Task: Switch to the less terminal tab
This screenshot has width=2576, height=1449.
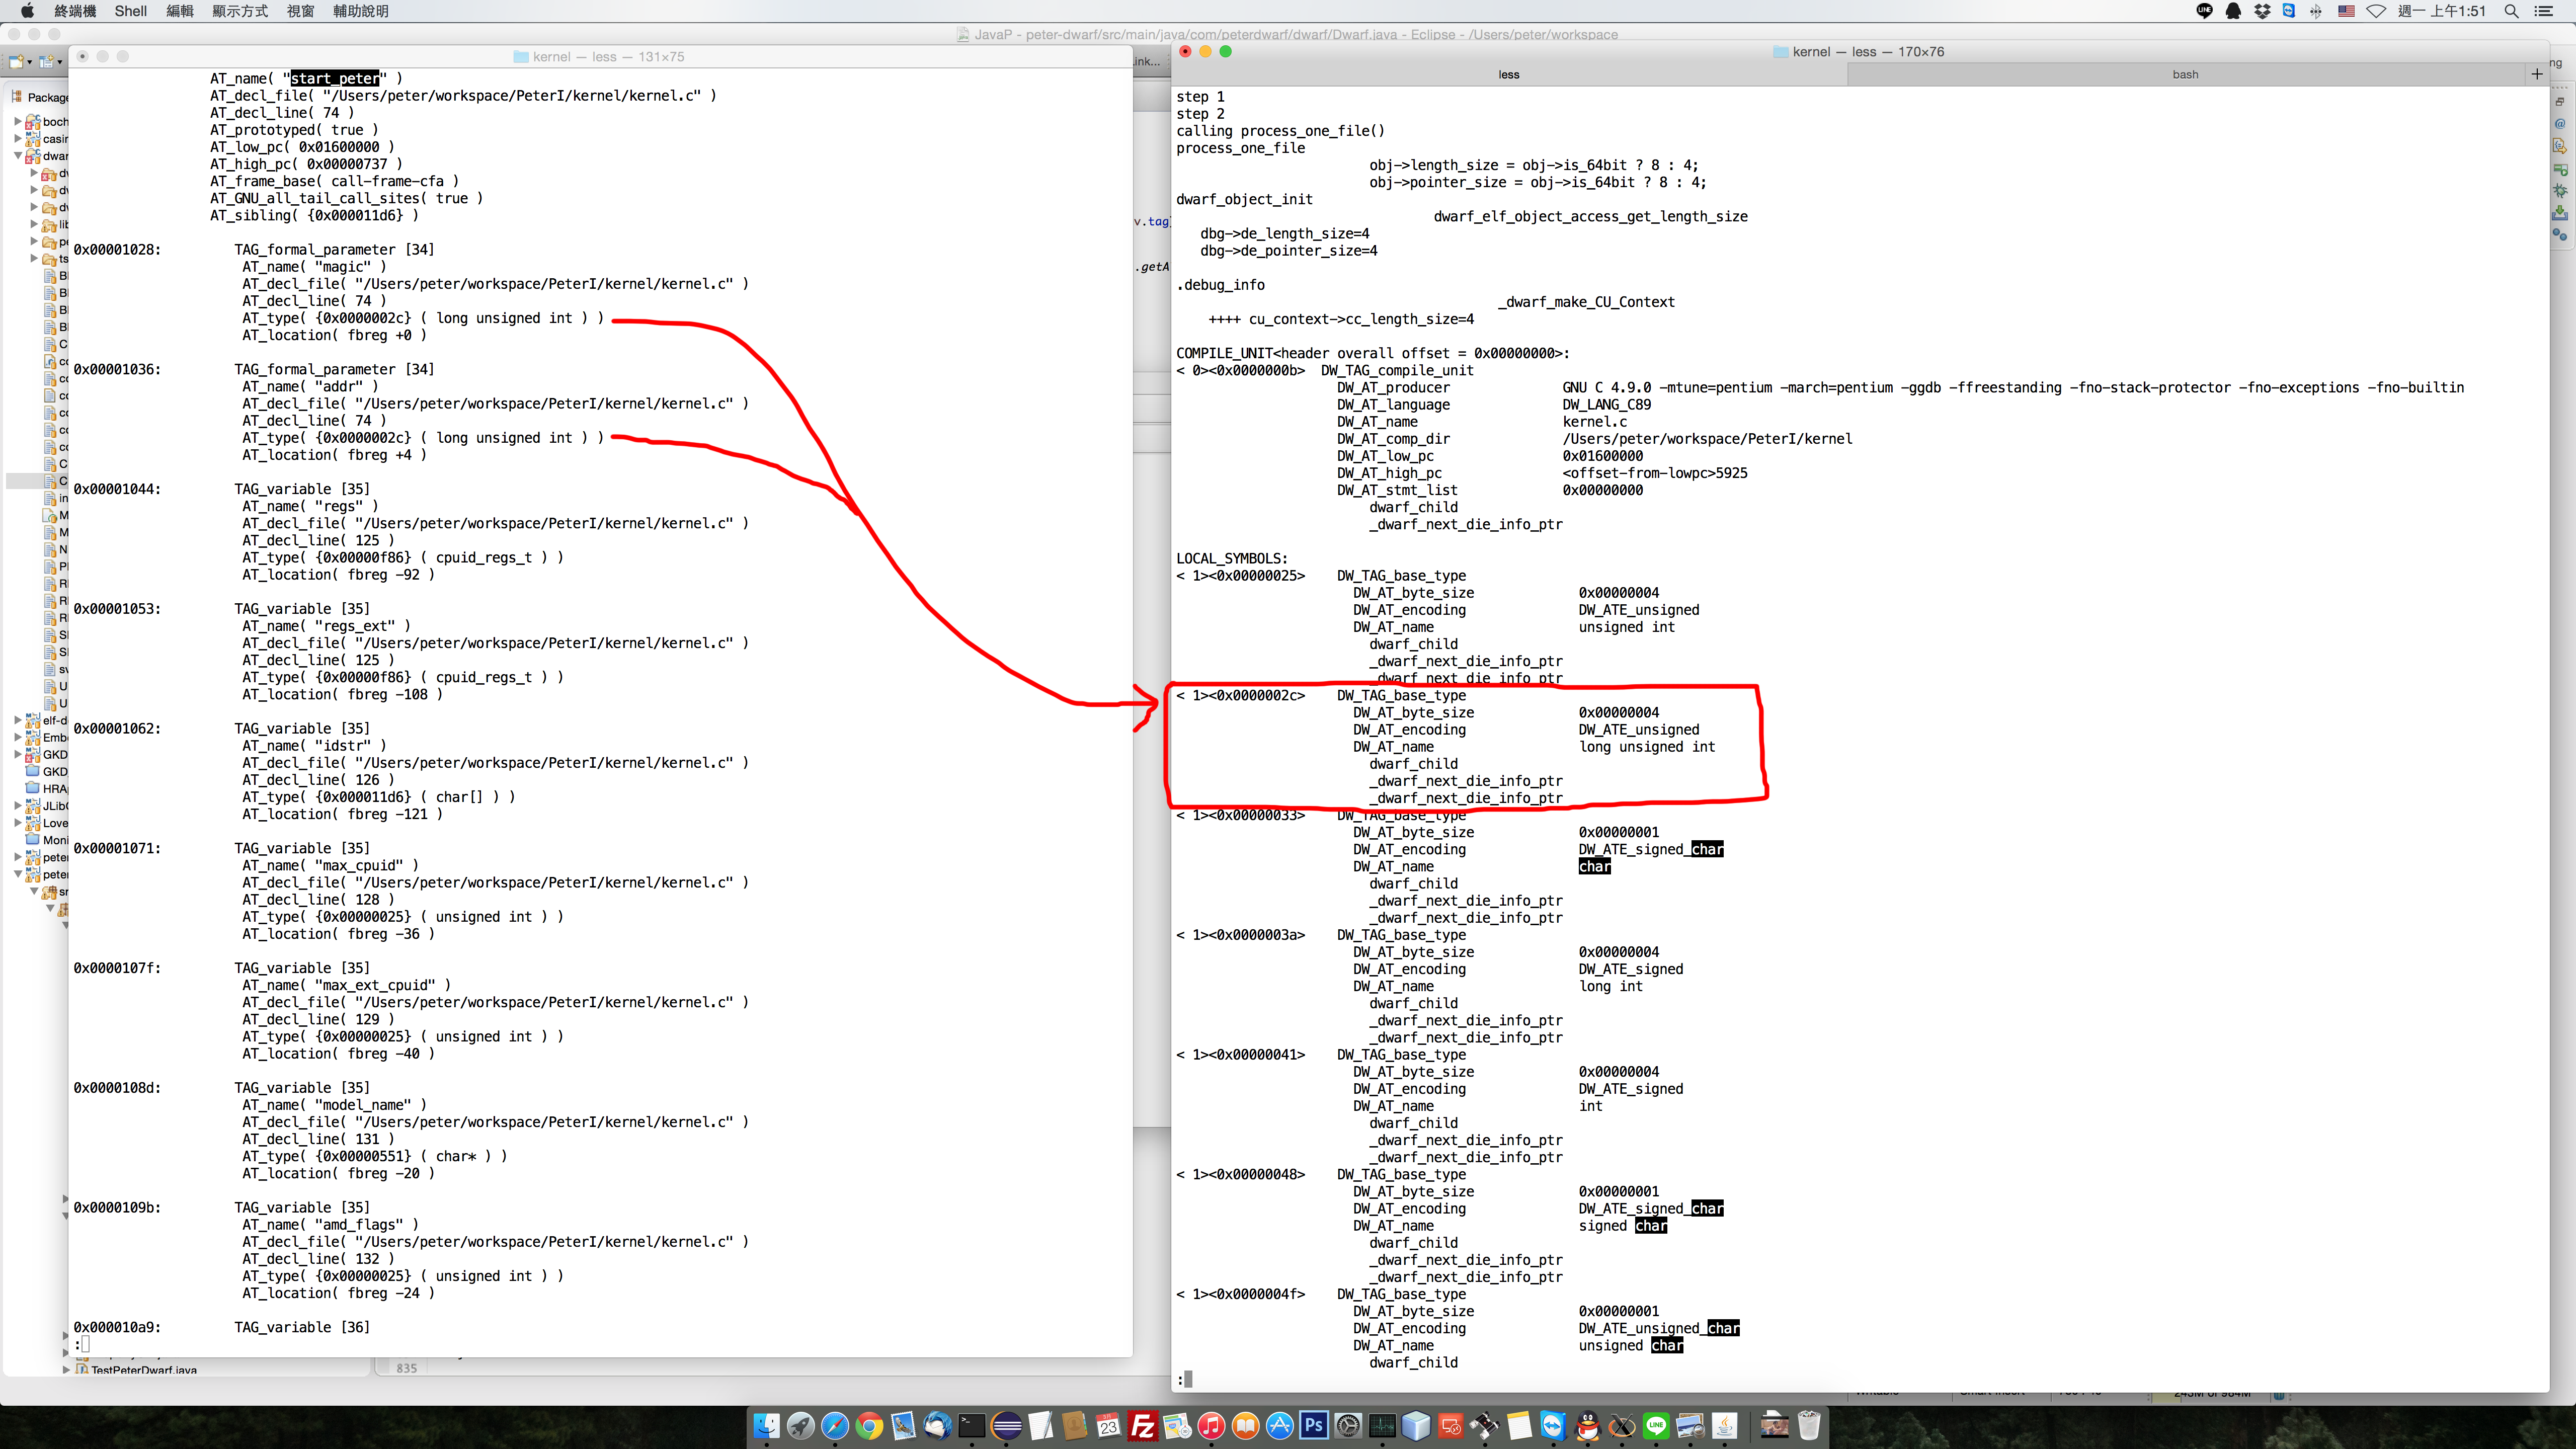Action: [1509, 74]
